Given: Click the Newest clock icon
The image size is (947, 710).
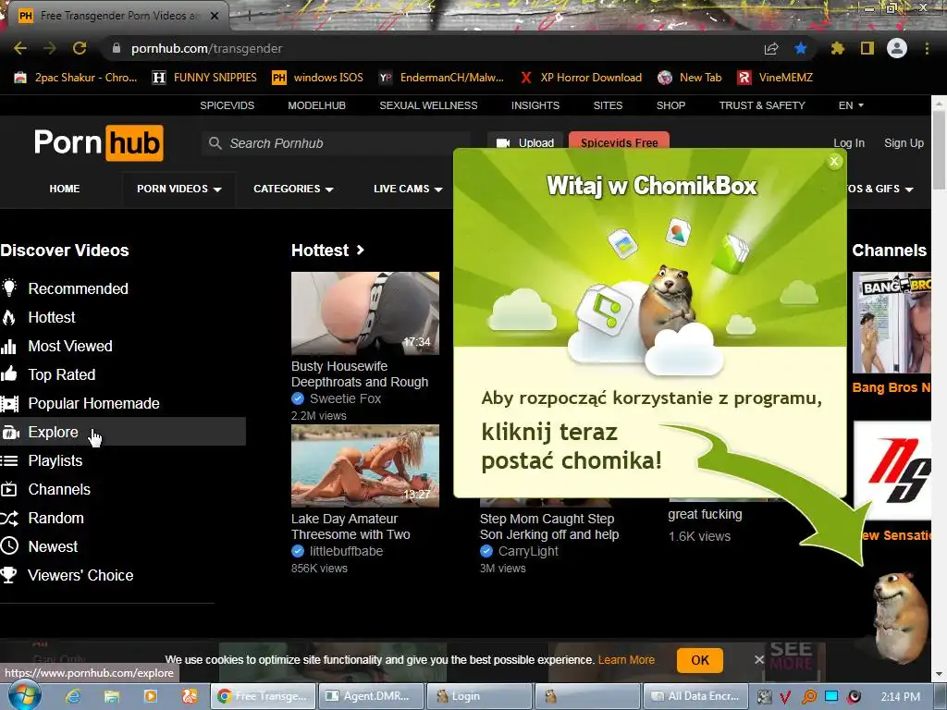Looking at the screenshot, I should (x=9, y=546).
